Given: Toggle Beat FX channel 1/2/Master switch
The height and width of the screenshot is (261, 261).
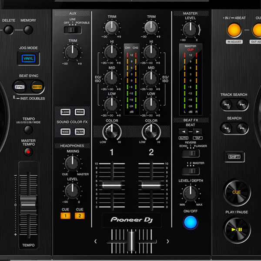Looking at the screenshot, I should [x=191, y=171].
